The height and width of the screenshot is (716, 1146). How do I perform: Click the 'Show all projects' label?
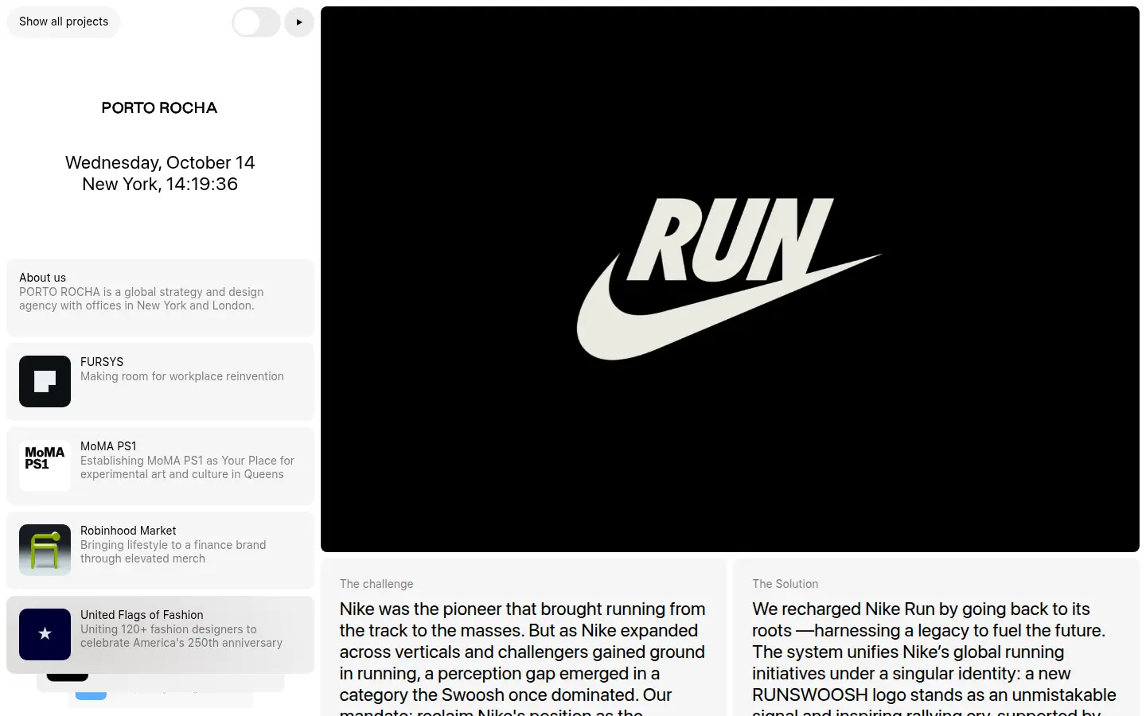coord(64,21)
